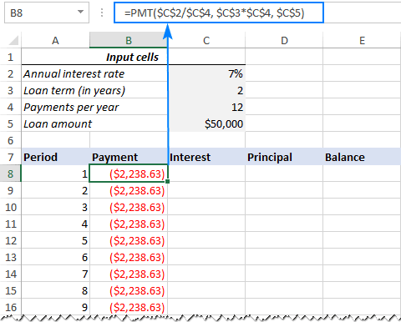Select row 6 header
Screen dimensions: 401x322
pyautogui.click(x=11, y=140)
